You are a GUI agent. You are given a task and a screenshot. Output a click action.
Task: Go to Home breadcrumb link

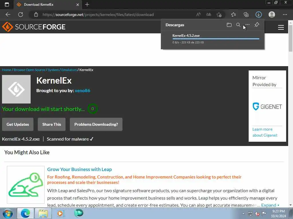7,70
